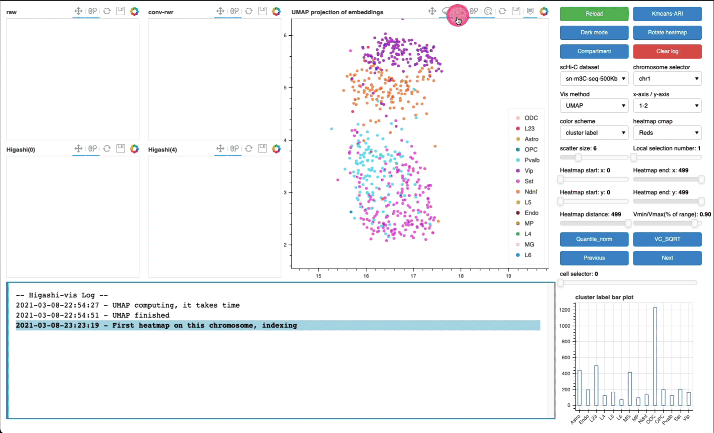Expand the color scheme dropdown
The height and width of the screenshot is (433, 714).
[594, 133]
